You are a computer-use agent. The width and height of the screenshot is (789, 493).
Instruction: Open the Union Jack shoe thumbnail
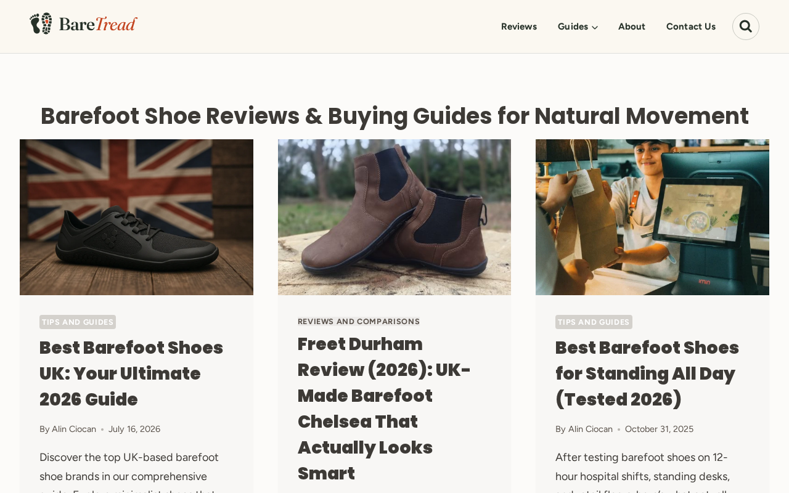point(136,217)
